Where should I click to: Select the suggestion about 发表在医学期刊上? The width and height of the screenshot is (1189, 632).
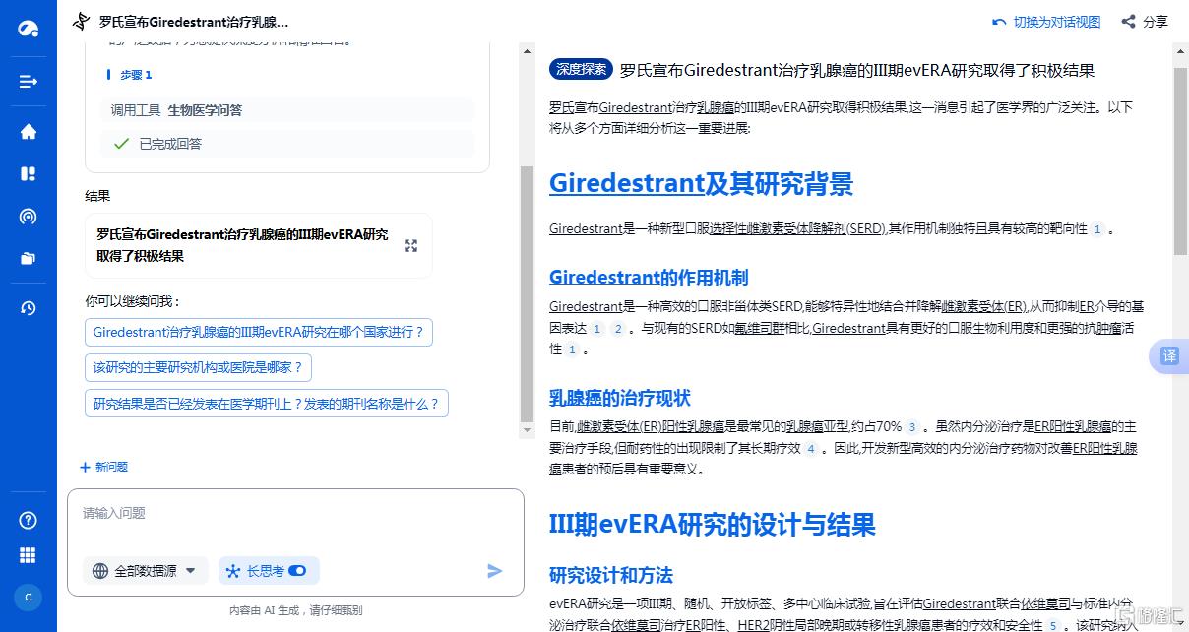pyautogui.click(x=267, y=404)
